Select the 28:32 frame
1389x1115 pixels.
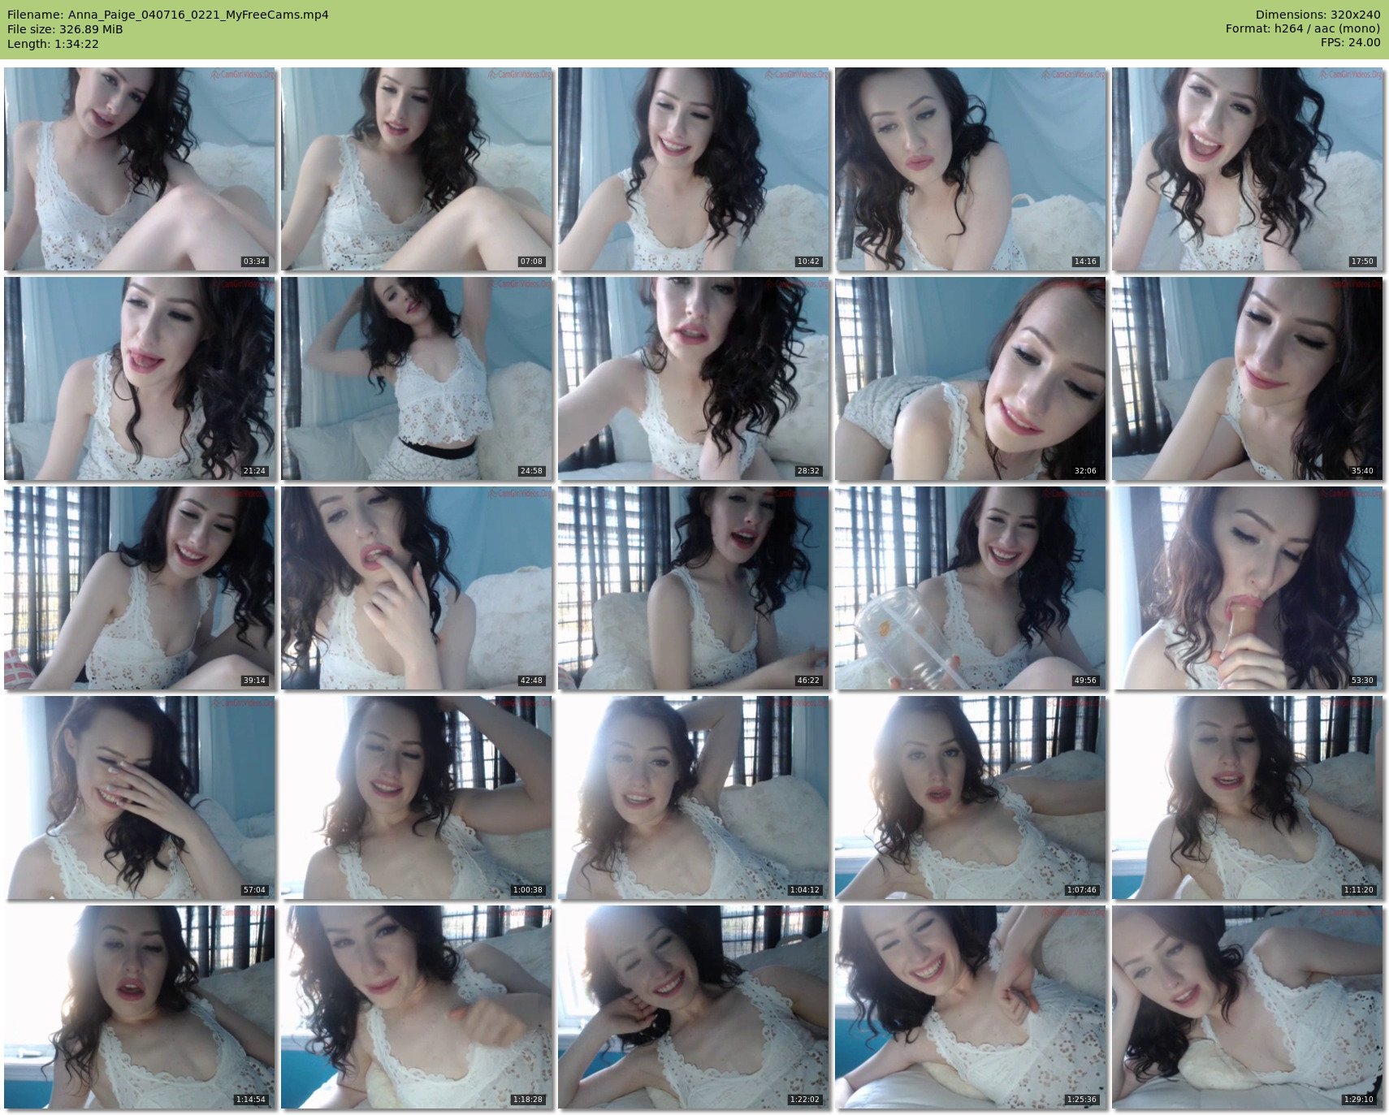[x=694, y=378]
